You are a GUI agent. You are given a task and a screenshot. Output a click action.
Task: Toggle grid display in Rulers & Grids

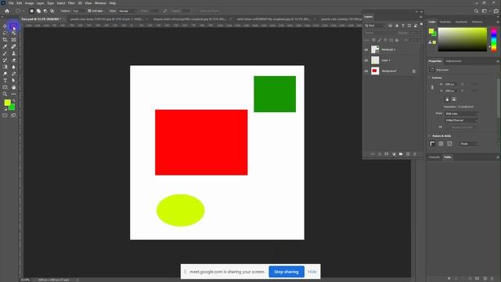tap(441, 143)
